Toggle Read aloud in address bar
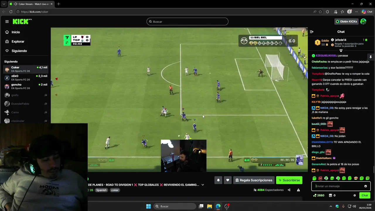This screenshot has width=375, height=211. (315, 12)
